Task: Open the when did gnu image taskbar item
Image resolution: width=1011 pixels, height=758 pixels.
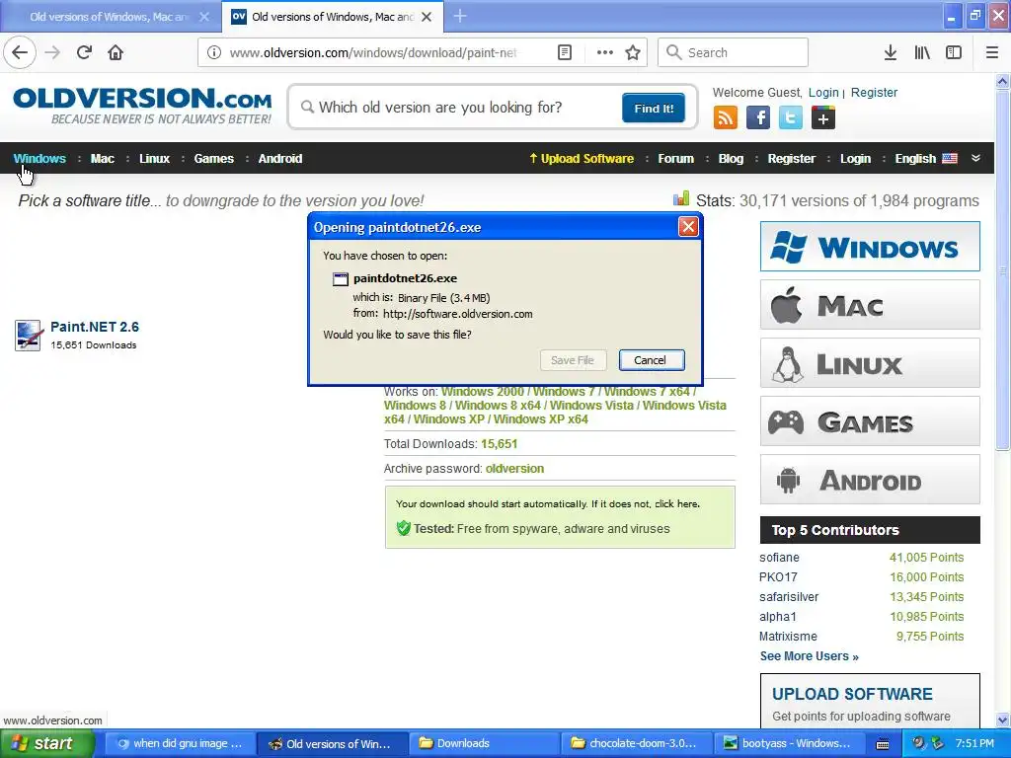Action: (x=180, y=743)
